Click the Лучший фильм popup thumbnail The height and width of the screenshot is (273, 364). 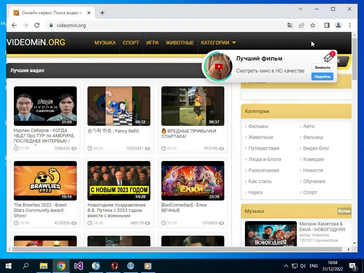[219, 66]
